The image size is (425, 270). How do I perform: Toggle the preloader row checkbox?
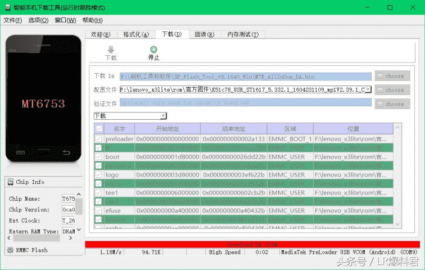(98, 139)
